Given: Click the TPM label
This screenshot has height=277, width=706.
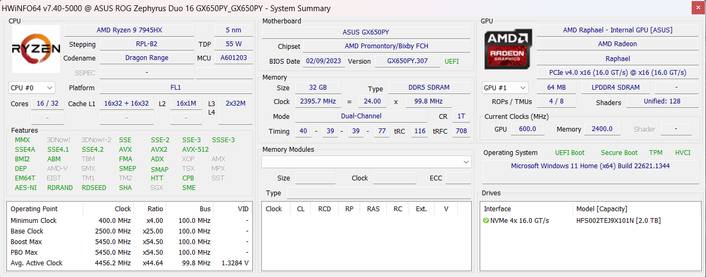Looking at the screenshot, I should click(x=656, y=152).
